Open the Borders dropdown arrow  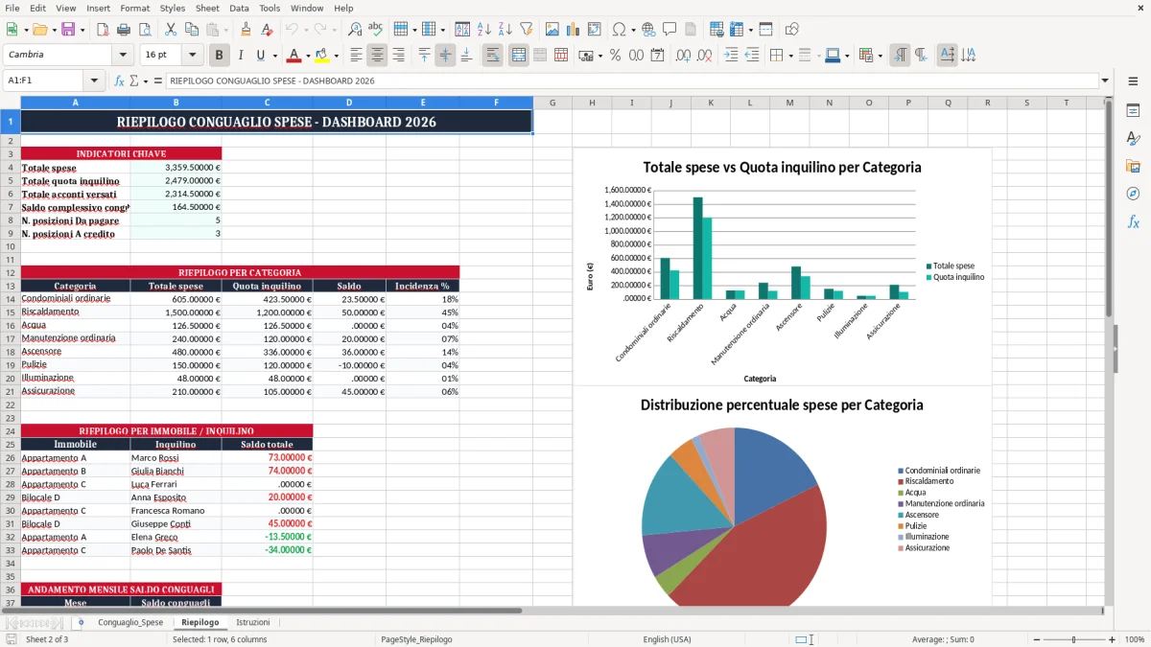tap(792, 56)
